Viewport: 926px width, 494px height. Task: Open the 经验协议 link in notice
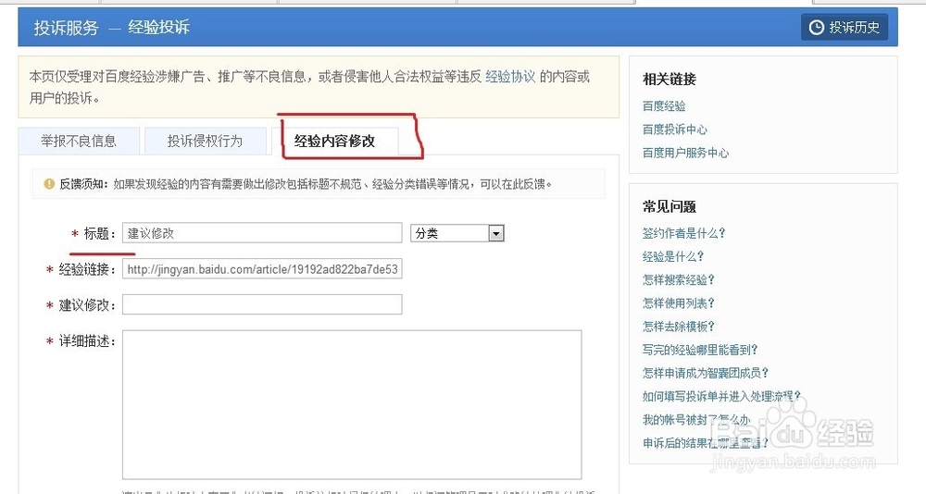(510, 77)
